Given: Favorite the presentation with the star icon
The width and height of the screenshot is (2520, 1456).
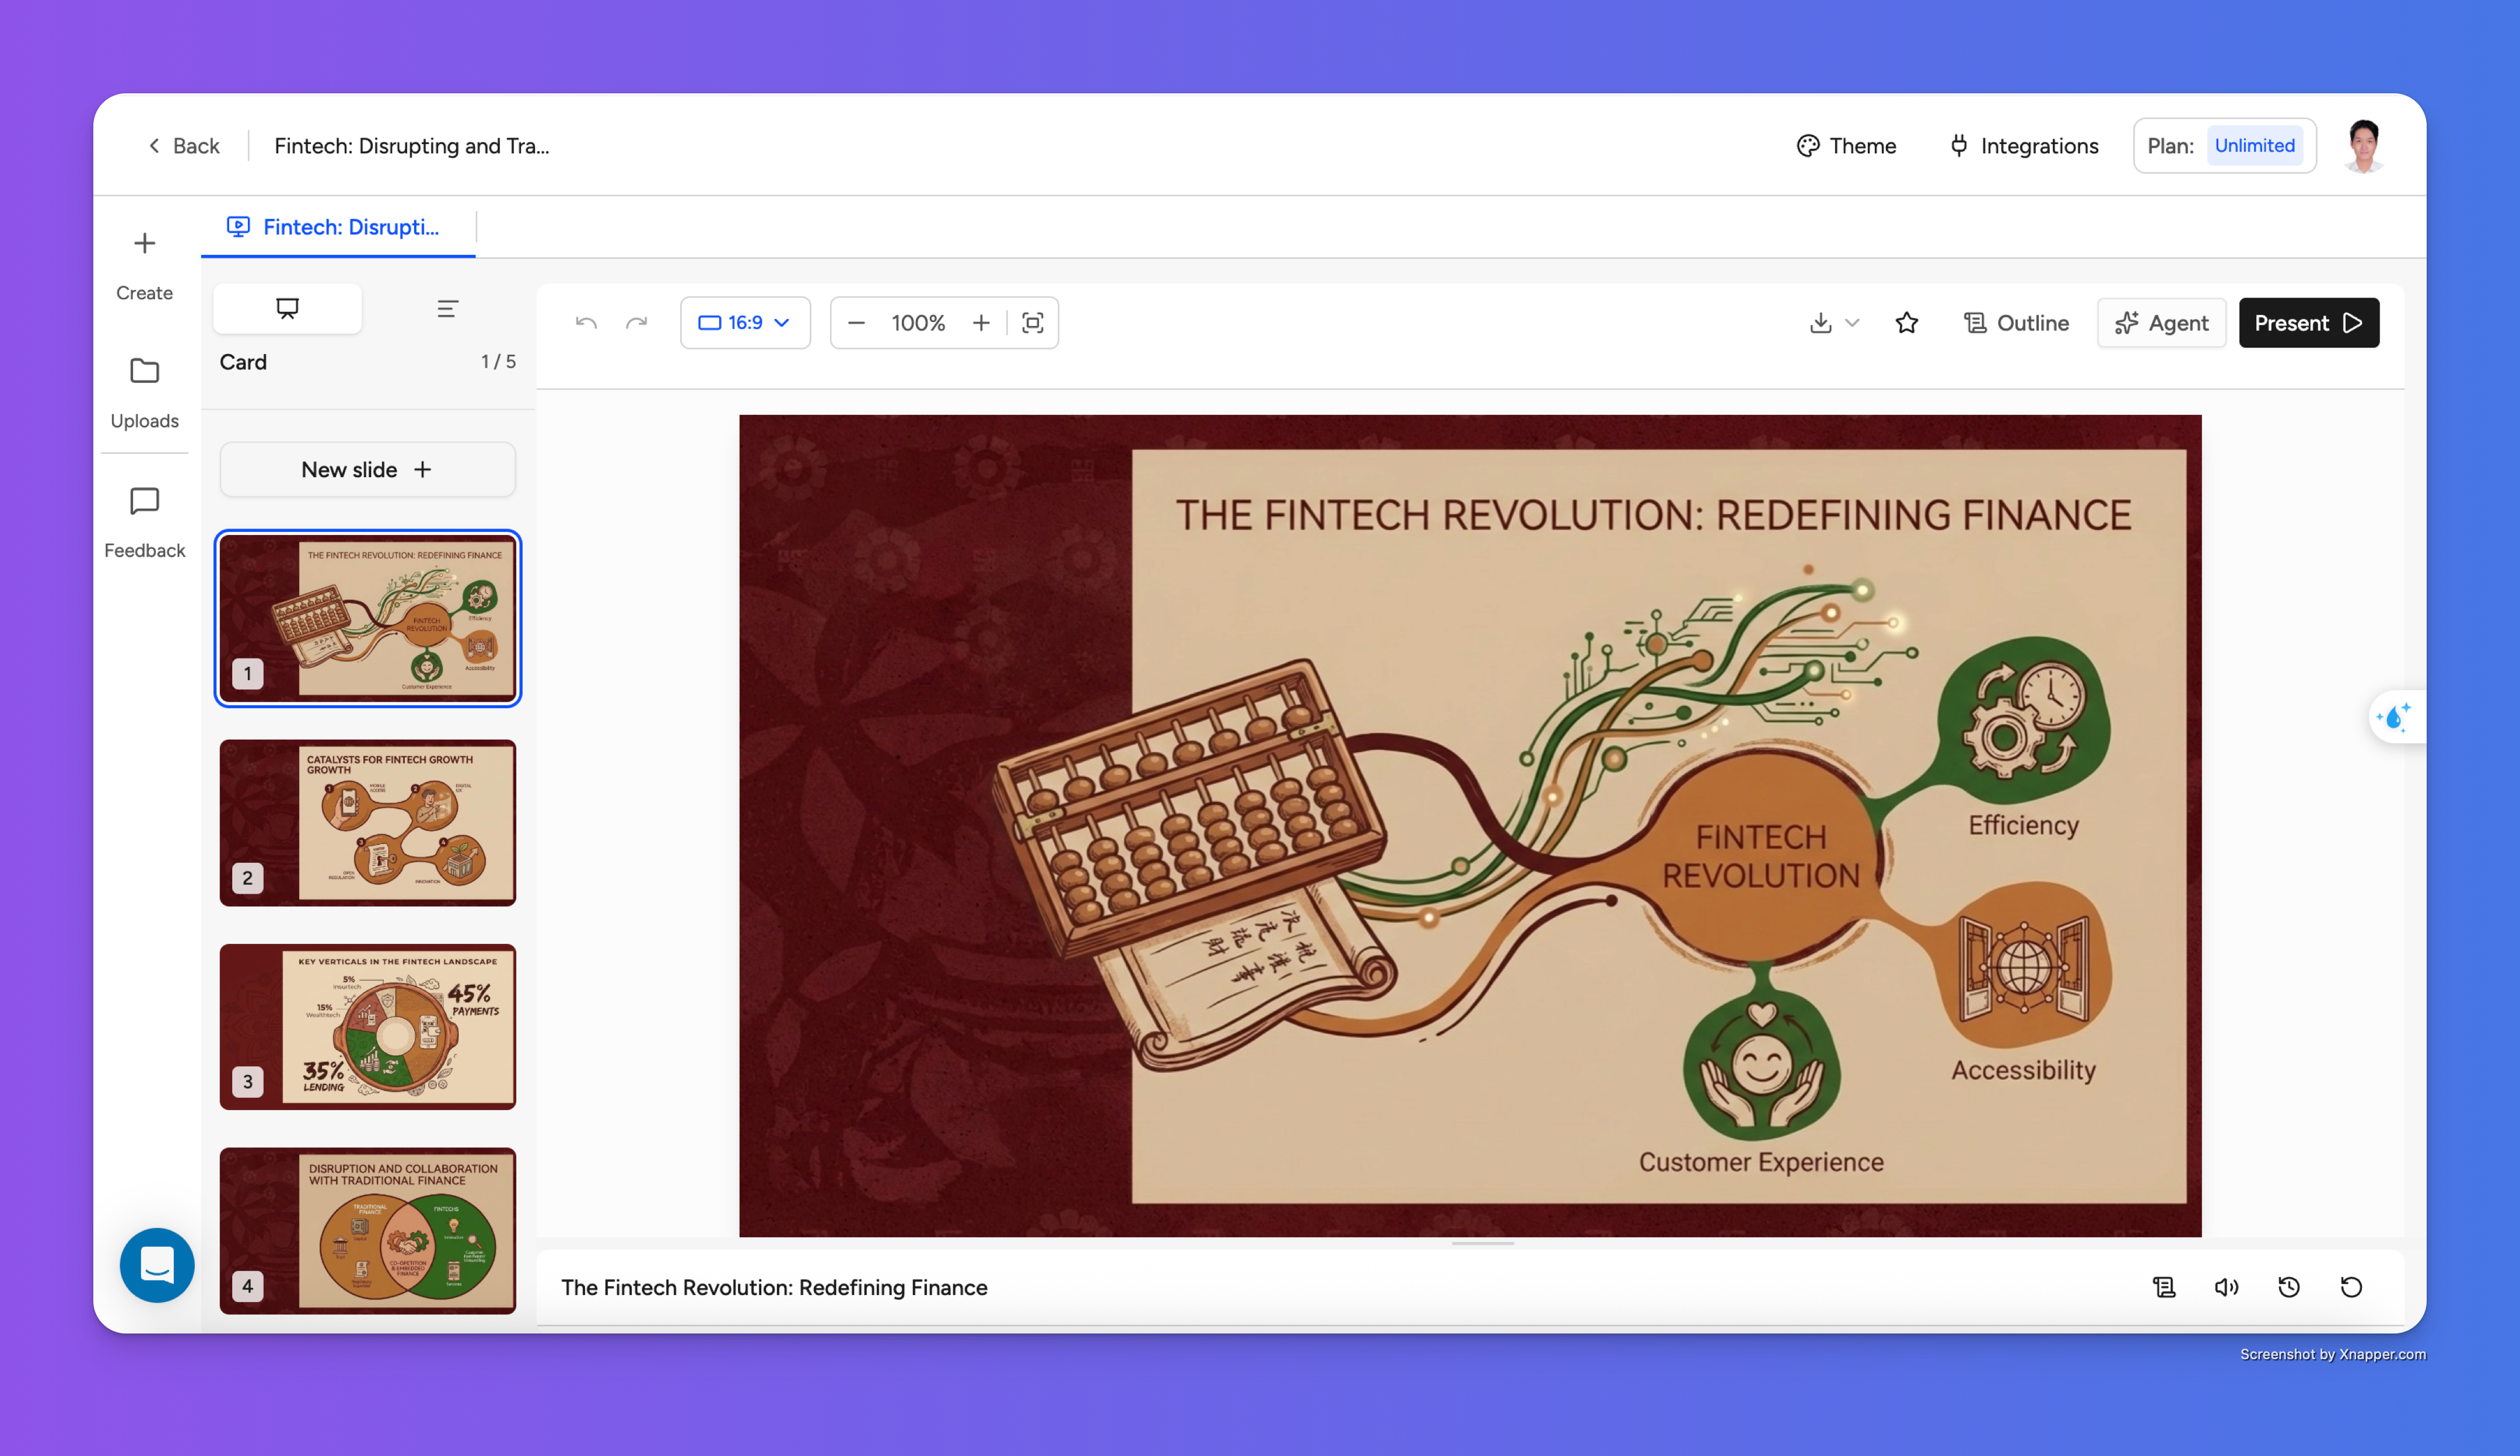Looking at the screenshot, I should coord(1906,323).
